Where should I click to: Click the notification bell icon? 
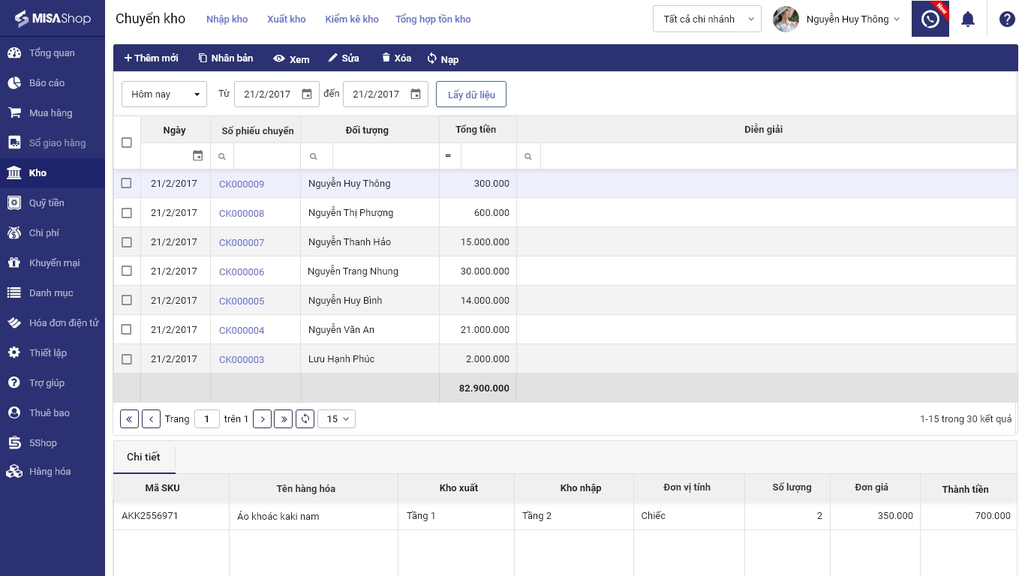pyautogui.click(x=968, y=19)
